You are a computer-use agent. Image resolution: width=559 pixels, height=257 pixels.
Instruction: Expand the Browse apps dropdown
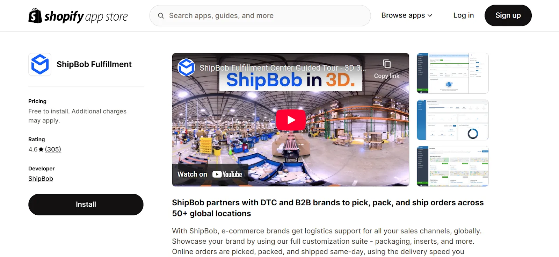click(x=407, y=15)
